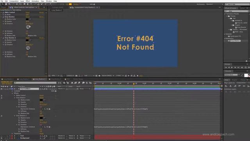Select the Rotation tool
250x141 pixels.
point(13,4)
